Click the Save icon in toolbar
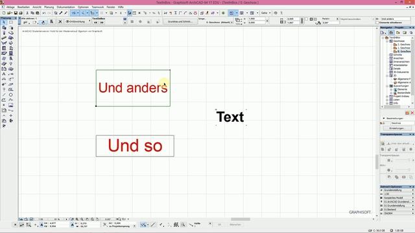Viewport: 415px width, 233px height. point(16,13)
